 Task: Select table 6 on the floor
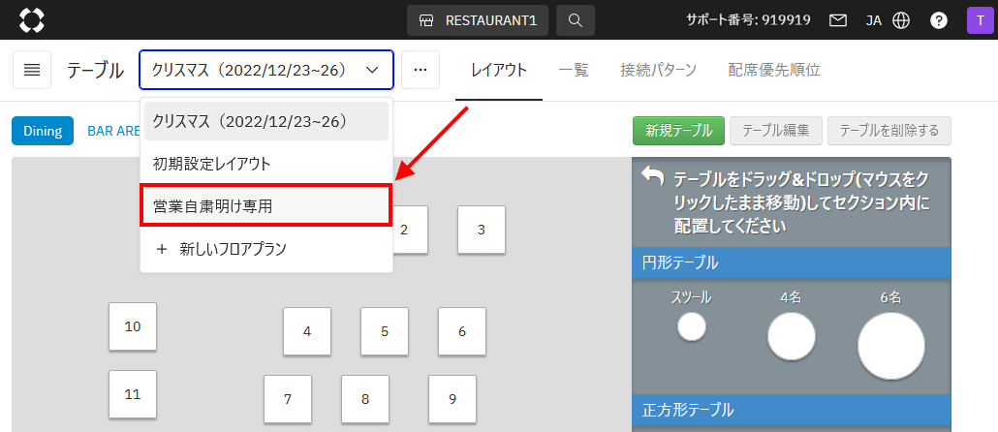462,331
